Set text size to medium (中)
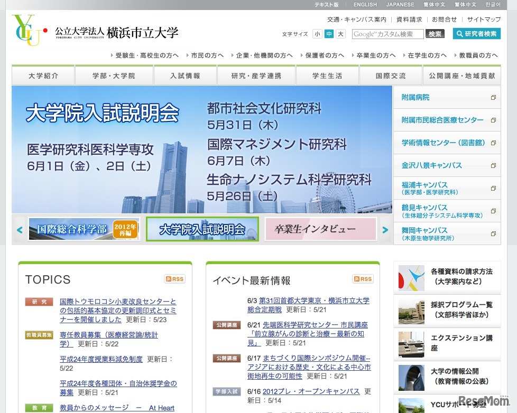This screenshot has height=413, width=517. (329, 34)
